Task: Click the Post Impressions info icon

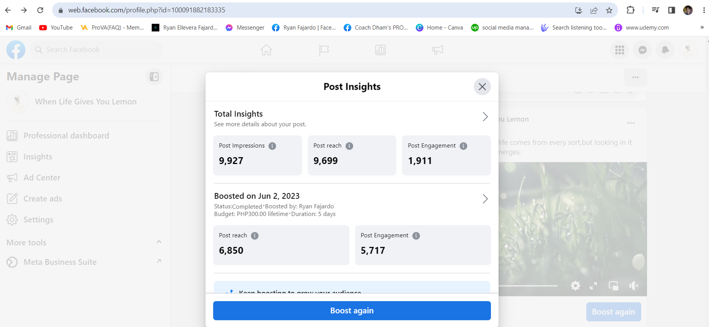Action: pyautogui.click(x=272, y=146)
